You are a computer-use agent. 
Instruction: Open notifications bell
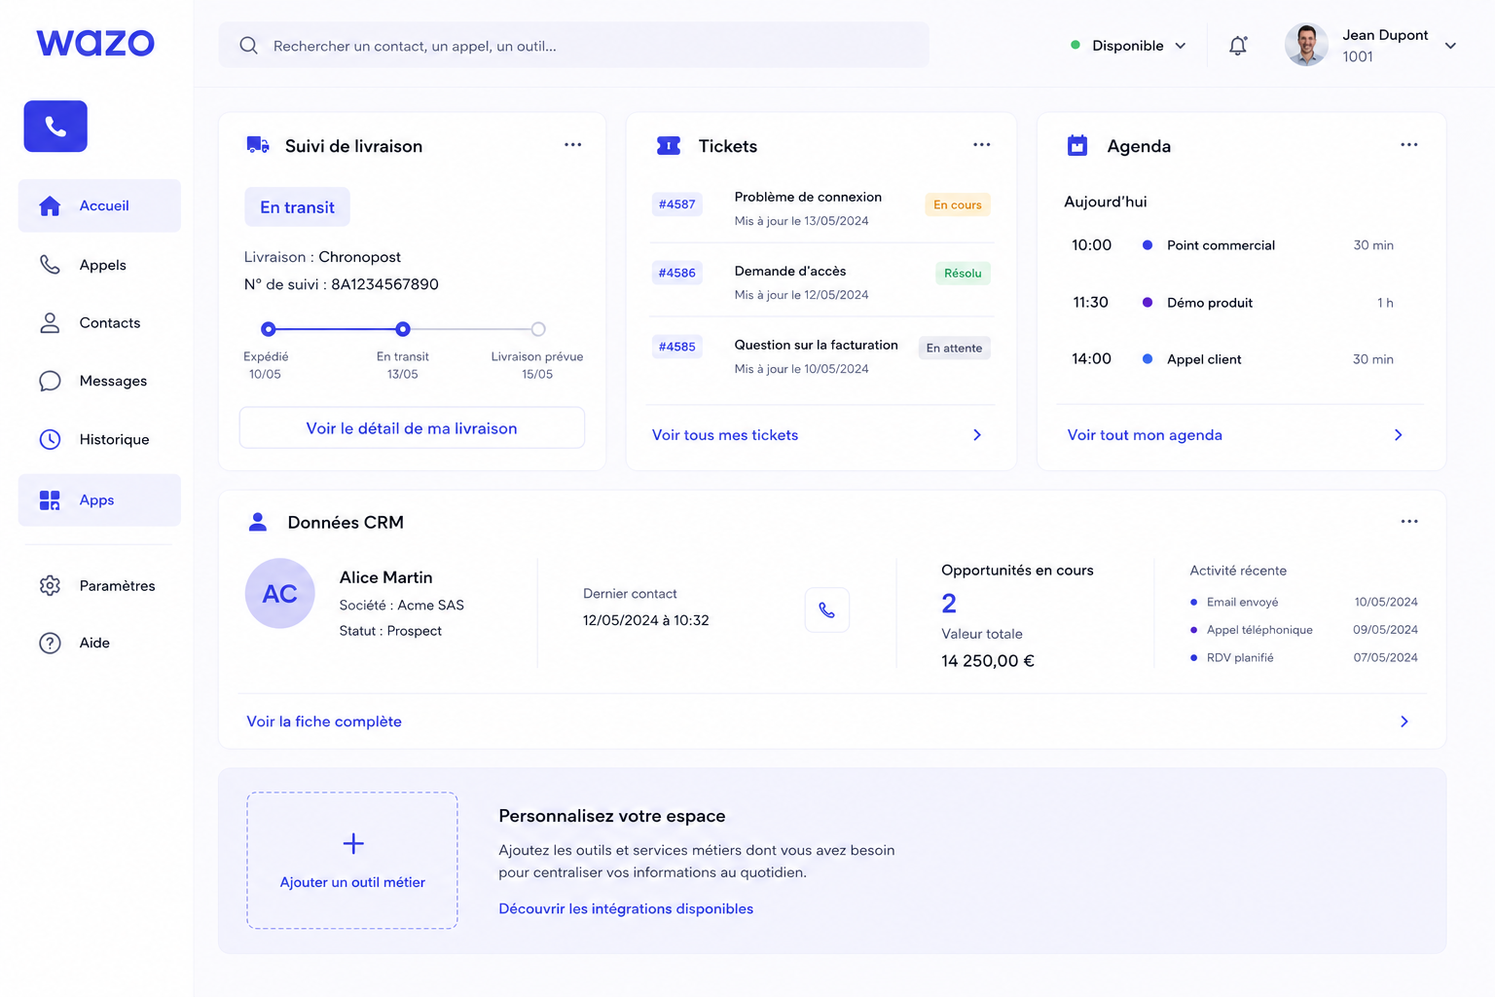click(1238, 46)
